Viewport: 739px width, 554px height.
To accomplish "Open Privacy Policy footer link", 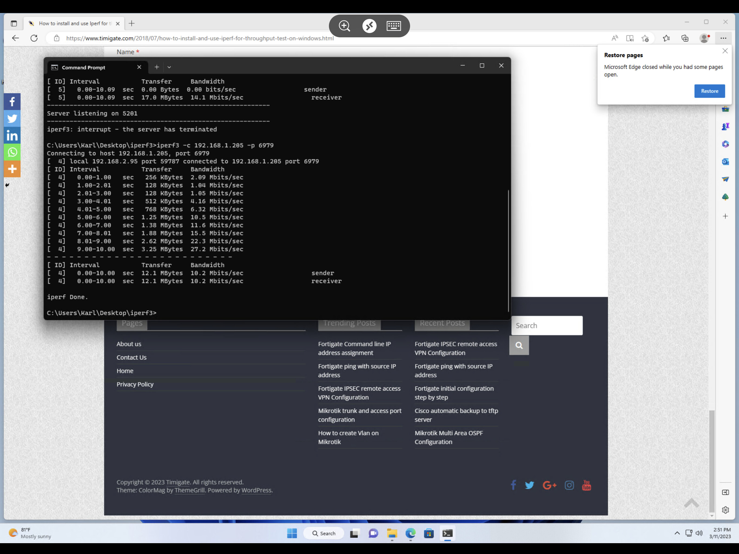I will (x=135, y=384).
